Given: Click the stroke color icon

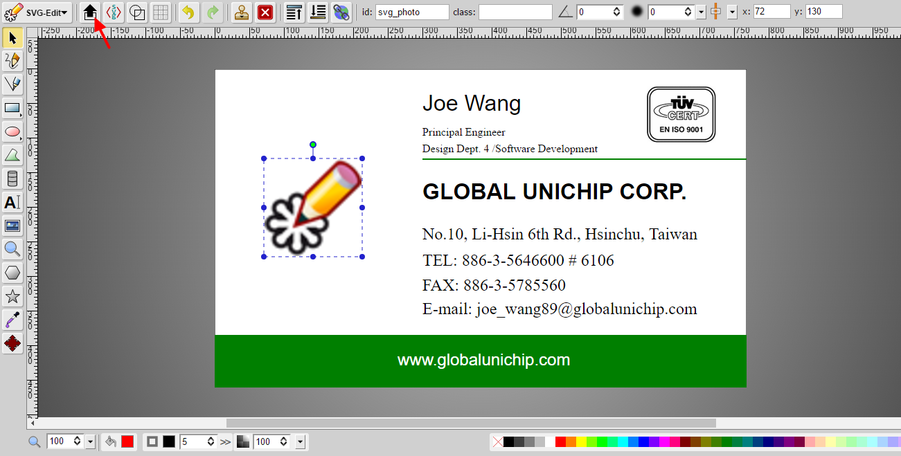Looking at the screenshot, I should pos(153,441).
